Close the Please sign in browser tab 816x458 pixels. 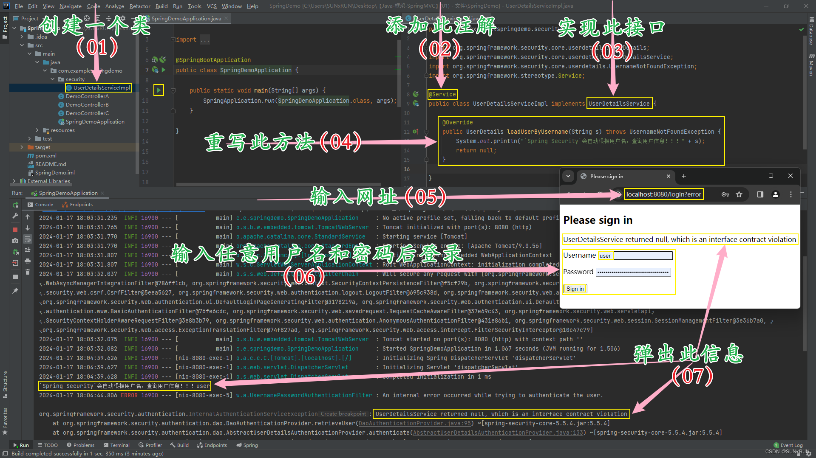click(x=669, y=176)
